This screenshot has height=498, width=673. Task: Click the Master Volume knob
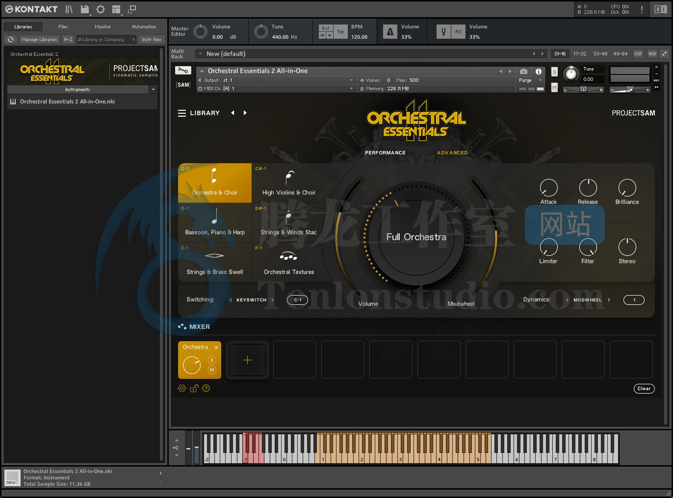200,32
